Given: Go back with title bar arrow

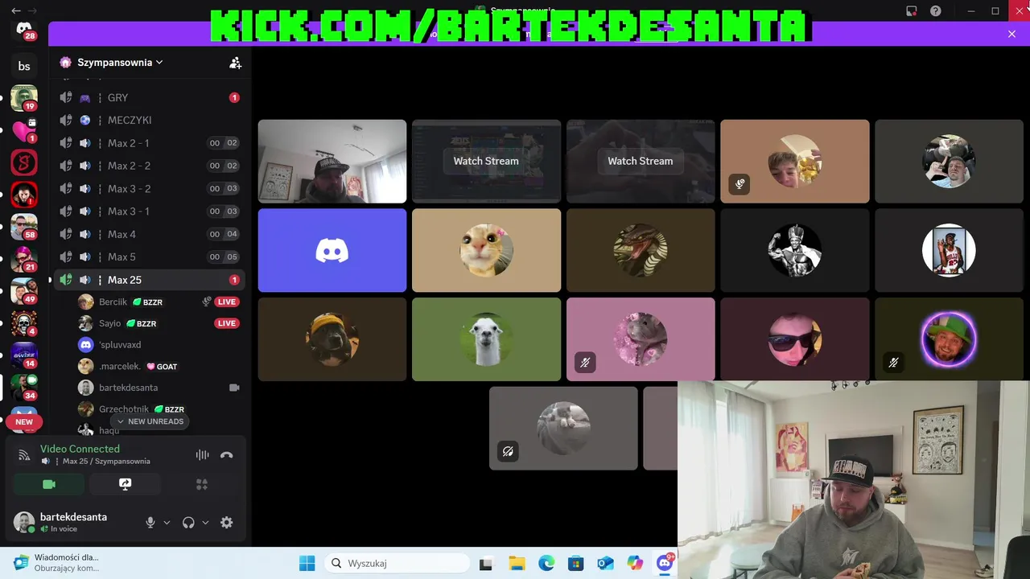Looking at the screenshot, I should click(16, 10).
